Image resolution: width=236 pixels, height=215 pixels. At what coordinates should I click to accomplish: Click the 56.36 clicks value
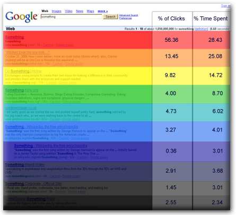[x=171, y=40]
